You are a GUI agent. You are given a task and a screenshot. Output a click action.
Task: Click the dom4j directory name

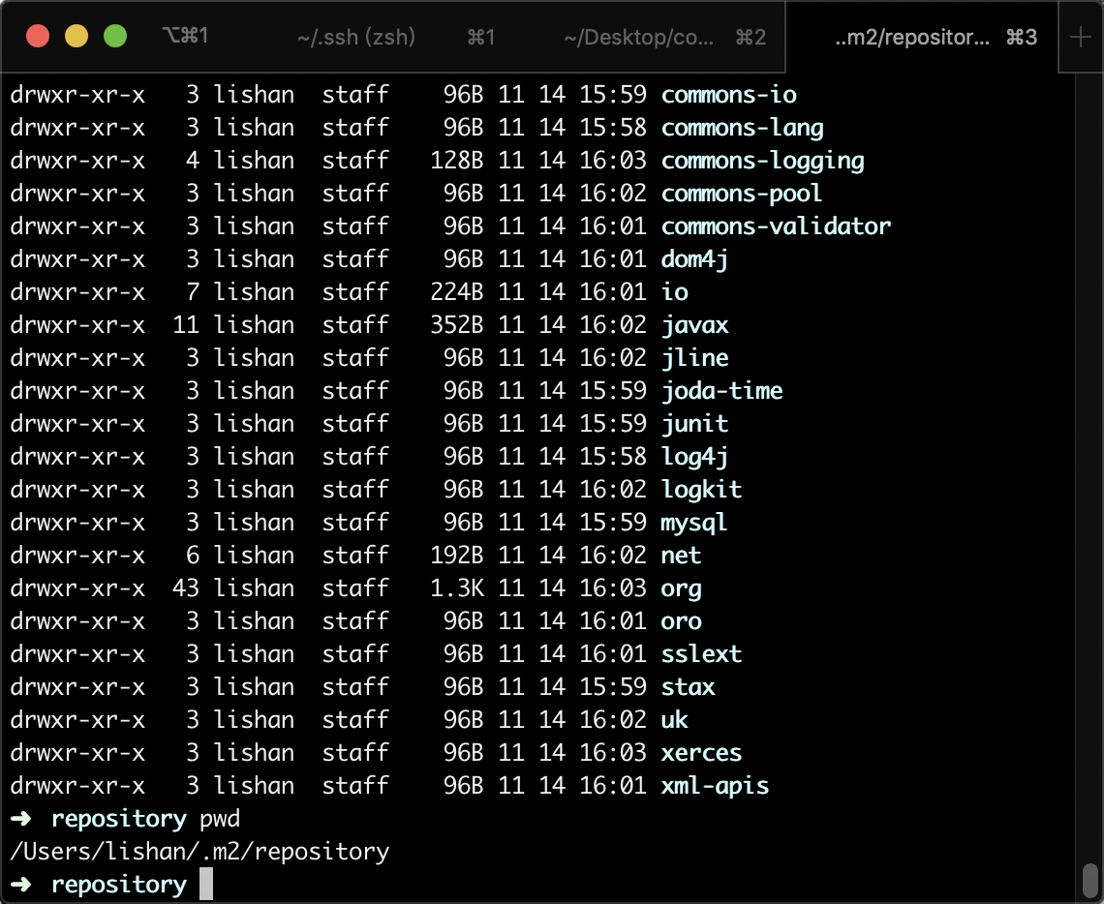pyautogui.click(x=694, y=258)
